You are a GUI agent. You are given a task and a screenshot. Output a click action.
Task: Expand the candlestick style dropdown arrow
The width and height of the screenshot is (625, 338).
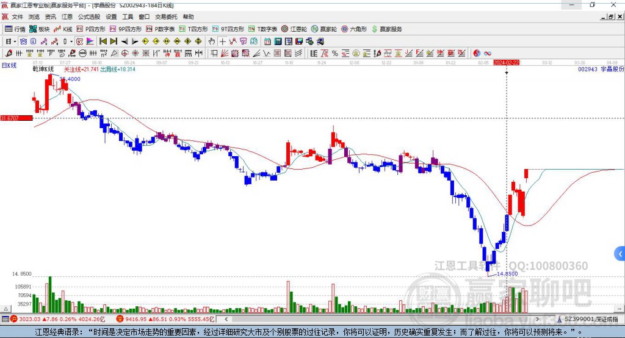71,41
